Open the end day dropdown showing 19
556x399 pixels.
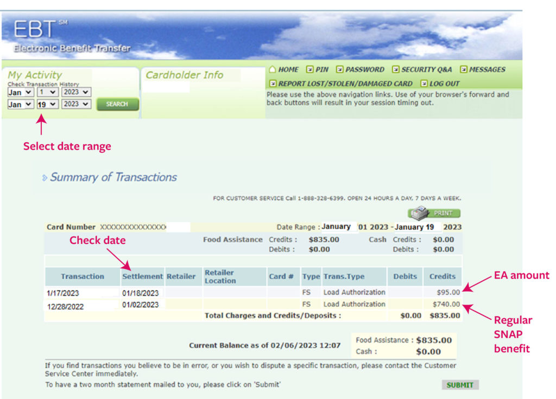(x=47, y=104)
